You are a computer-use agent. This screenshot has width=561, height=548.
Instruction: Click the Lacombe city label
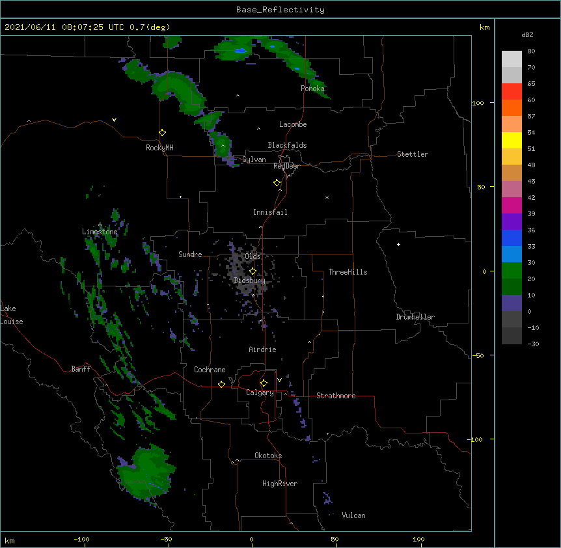point(293,124)
